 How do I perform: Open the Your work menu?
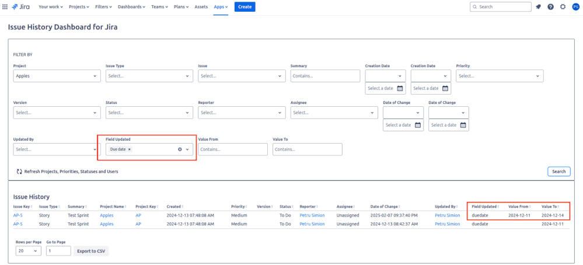coord(51,6)
